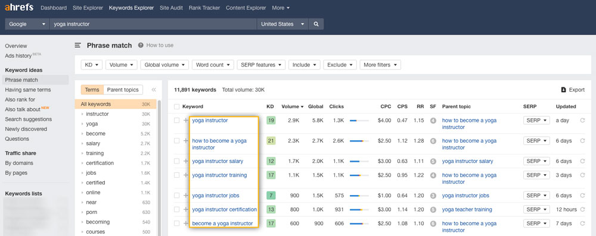Click the KD 19 badge
Screen dimensions: 596x236
point(271,121)
